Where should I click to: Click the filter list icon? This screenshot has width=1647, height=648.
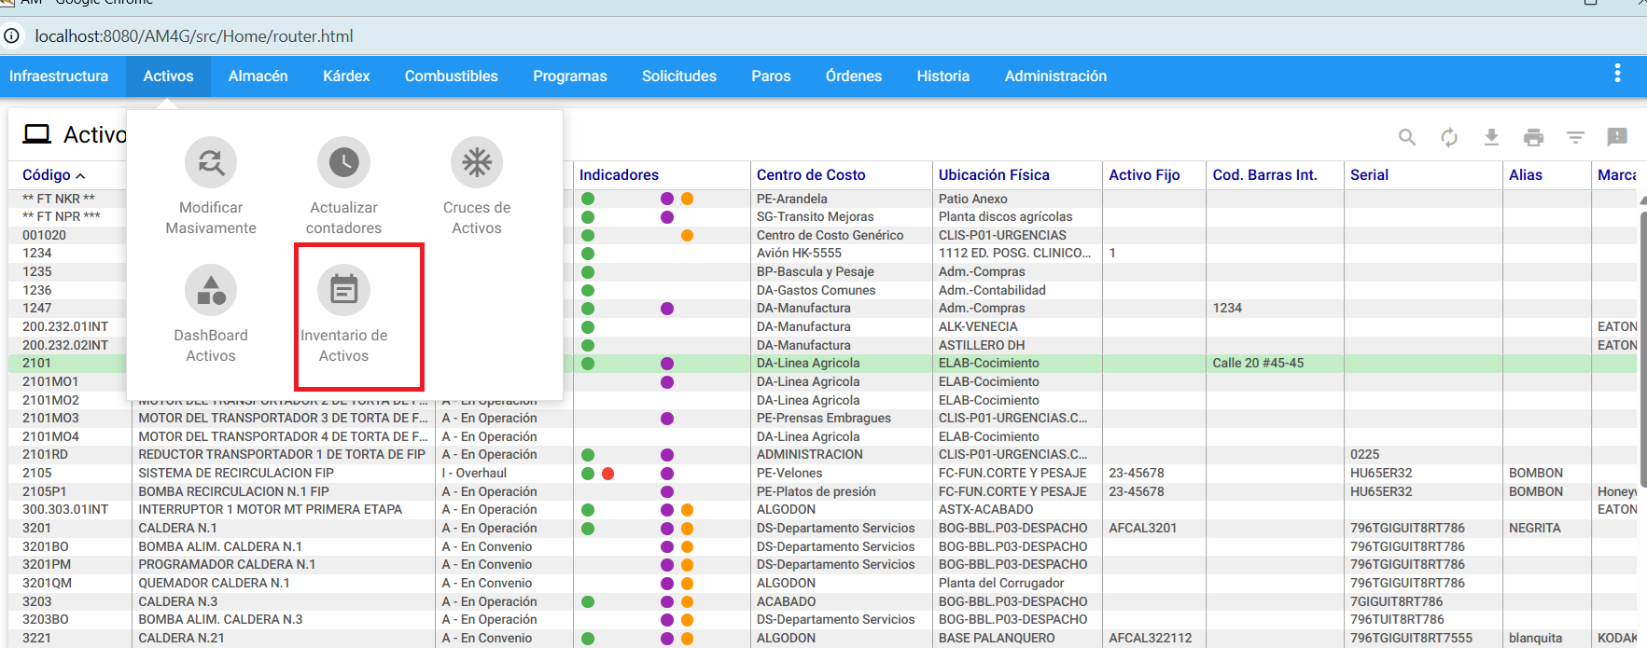point(1575,137)
